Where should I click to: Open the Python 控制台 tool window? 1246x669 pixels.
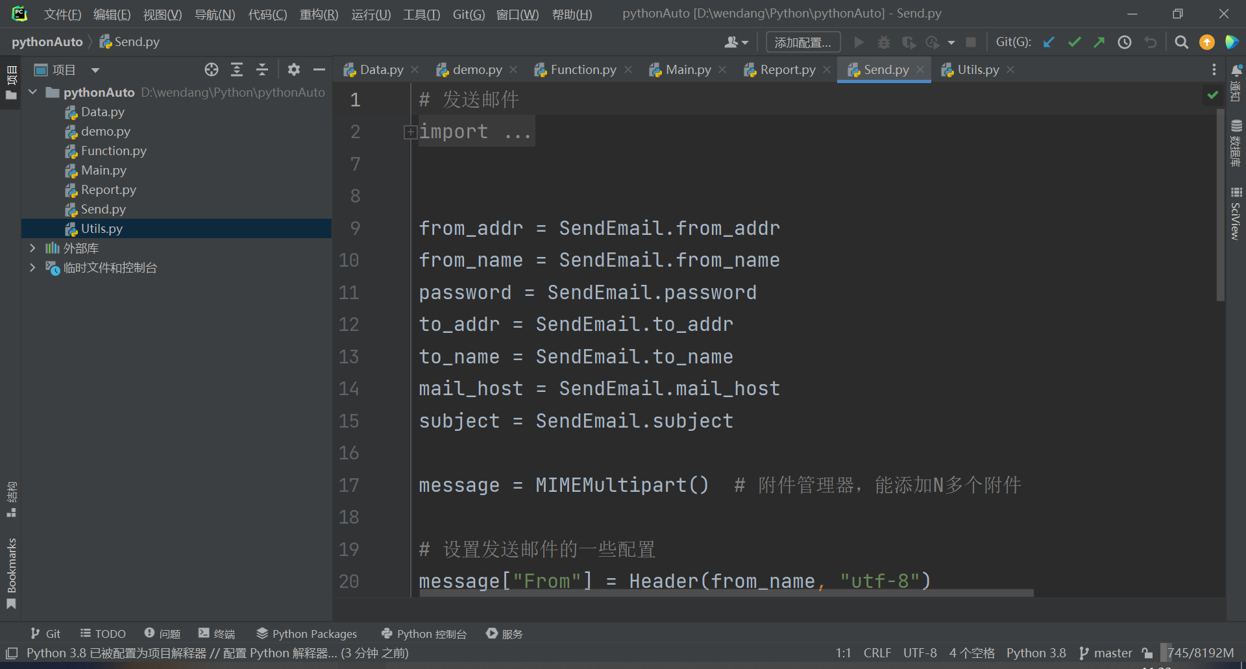(x=424, y=634)
